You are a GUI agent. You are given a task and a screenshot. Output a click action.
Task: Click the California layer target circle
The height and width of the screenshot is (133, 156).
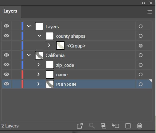click(141, 55)
